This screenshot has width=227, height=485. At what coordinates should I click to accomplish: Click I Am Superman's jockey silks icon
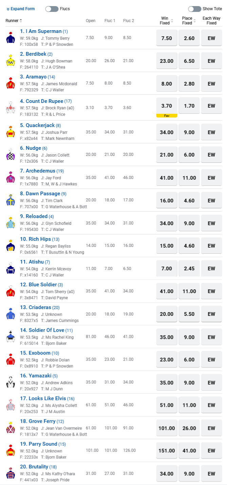tap(11, 38)
